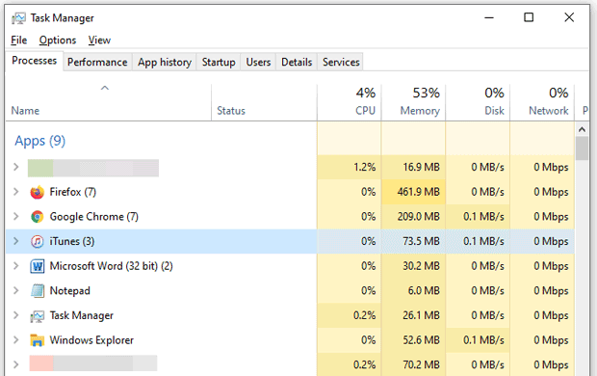Image resolution: width=597 pixels, height=376 pixels.
Task: Click the 52.6 MB memory cell
Action: pyautogui.click(x=413, y=339)
